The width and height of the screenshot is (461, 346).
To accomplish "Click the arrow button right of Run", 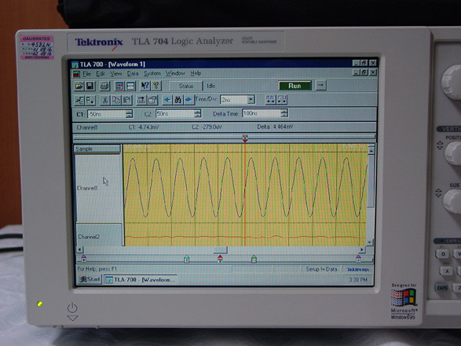I will [320, 86].
